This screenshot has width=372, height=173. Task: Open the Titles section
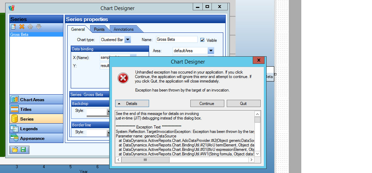pos(36,109)
